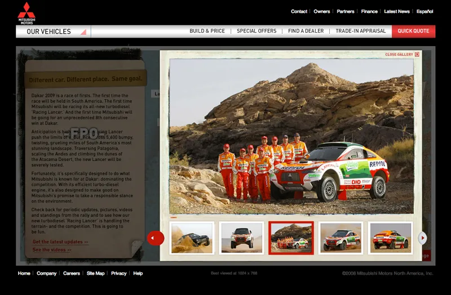This screenshot has width=451, height=295.
Task: Open the Latest News link
Action: point(397,11)
